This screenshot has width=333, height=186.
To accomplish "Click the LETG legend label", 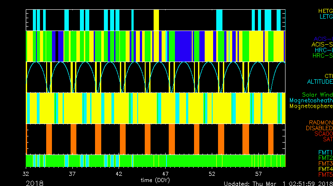I will click(x=325, y=17).
